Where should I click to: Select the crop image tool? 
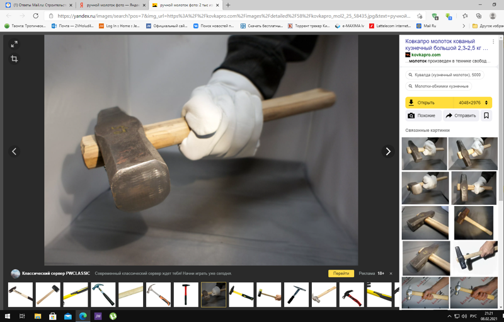click(x=14, y=59)
